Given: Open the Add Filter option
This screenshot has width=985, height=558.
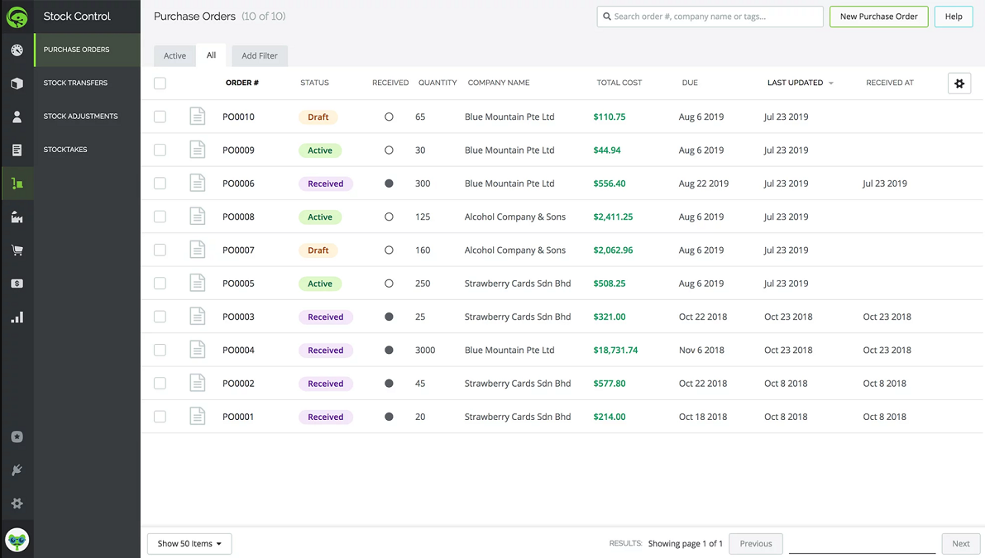Looking at the screenshot, I should point(260,55).
